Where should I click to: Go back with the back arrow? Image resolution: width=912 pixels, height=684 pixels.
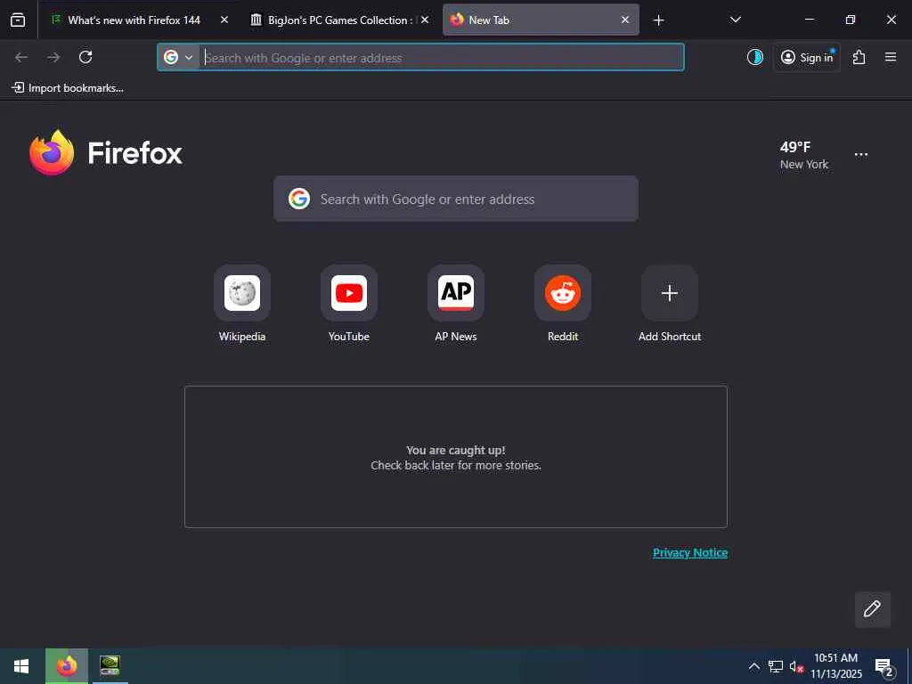point(21,57)
